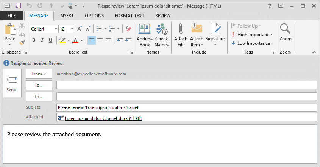Open the FILE tab

[11, 15]
